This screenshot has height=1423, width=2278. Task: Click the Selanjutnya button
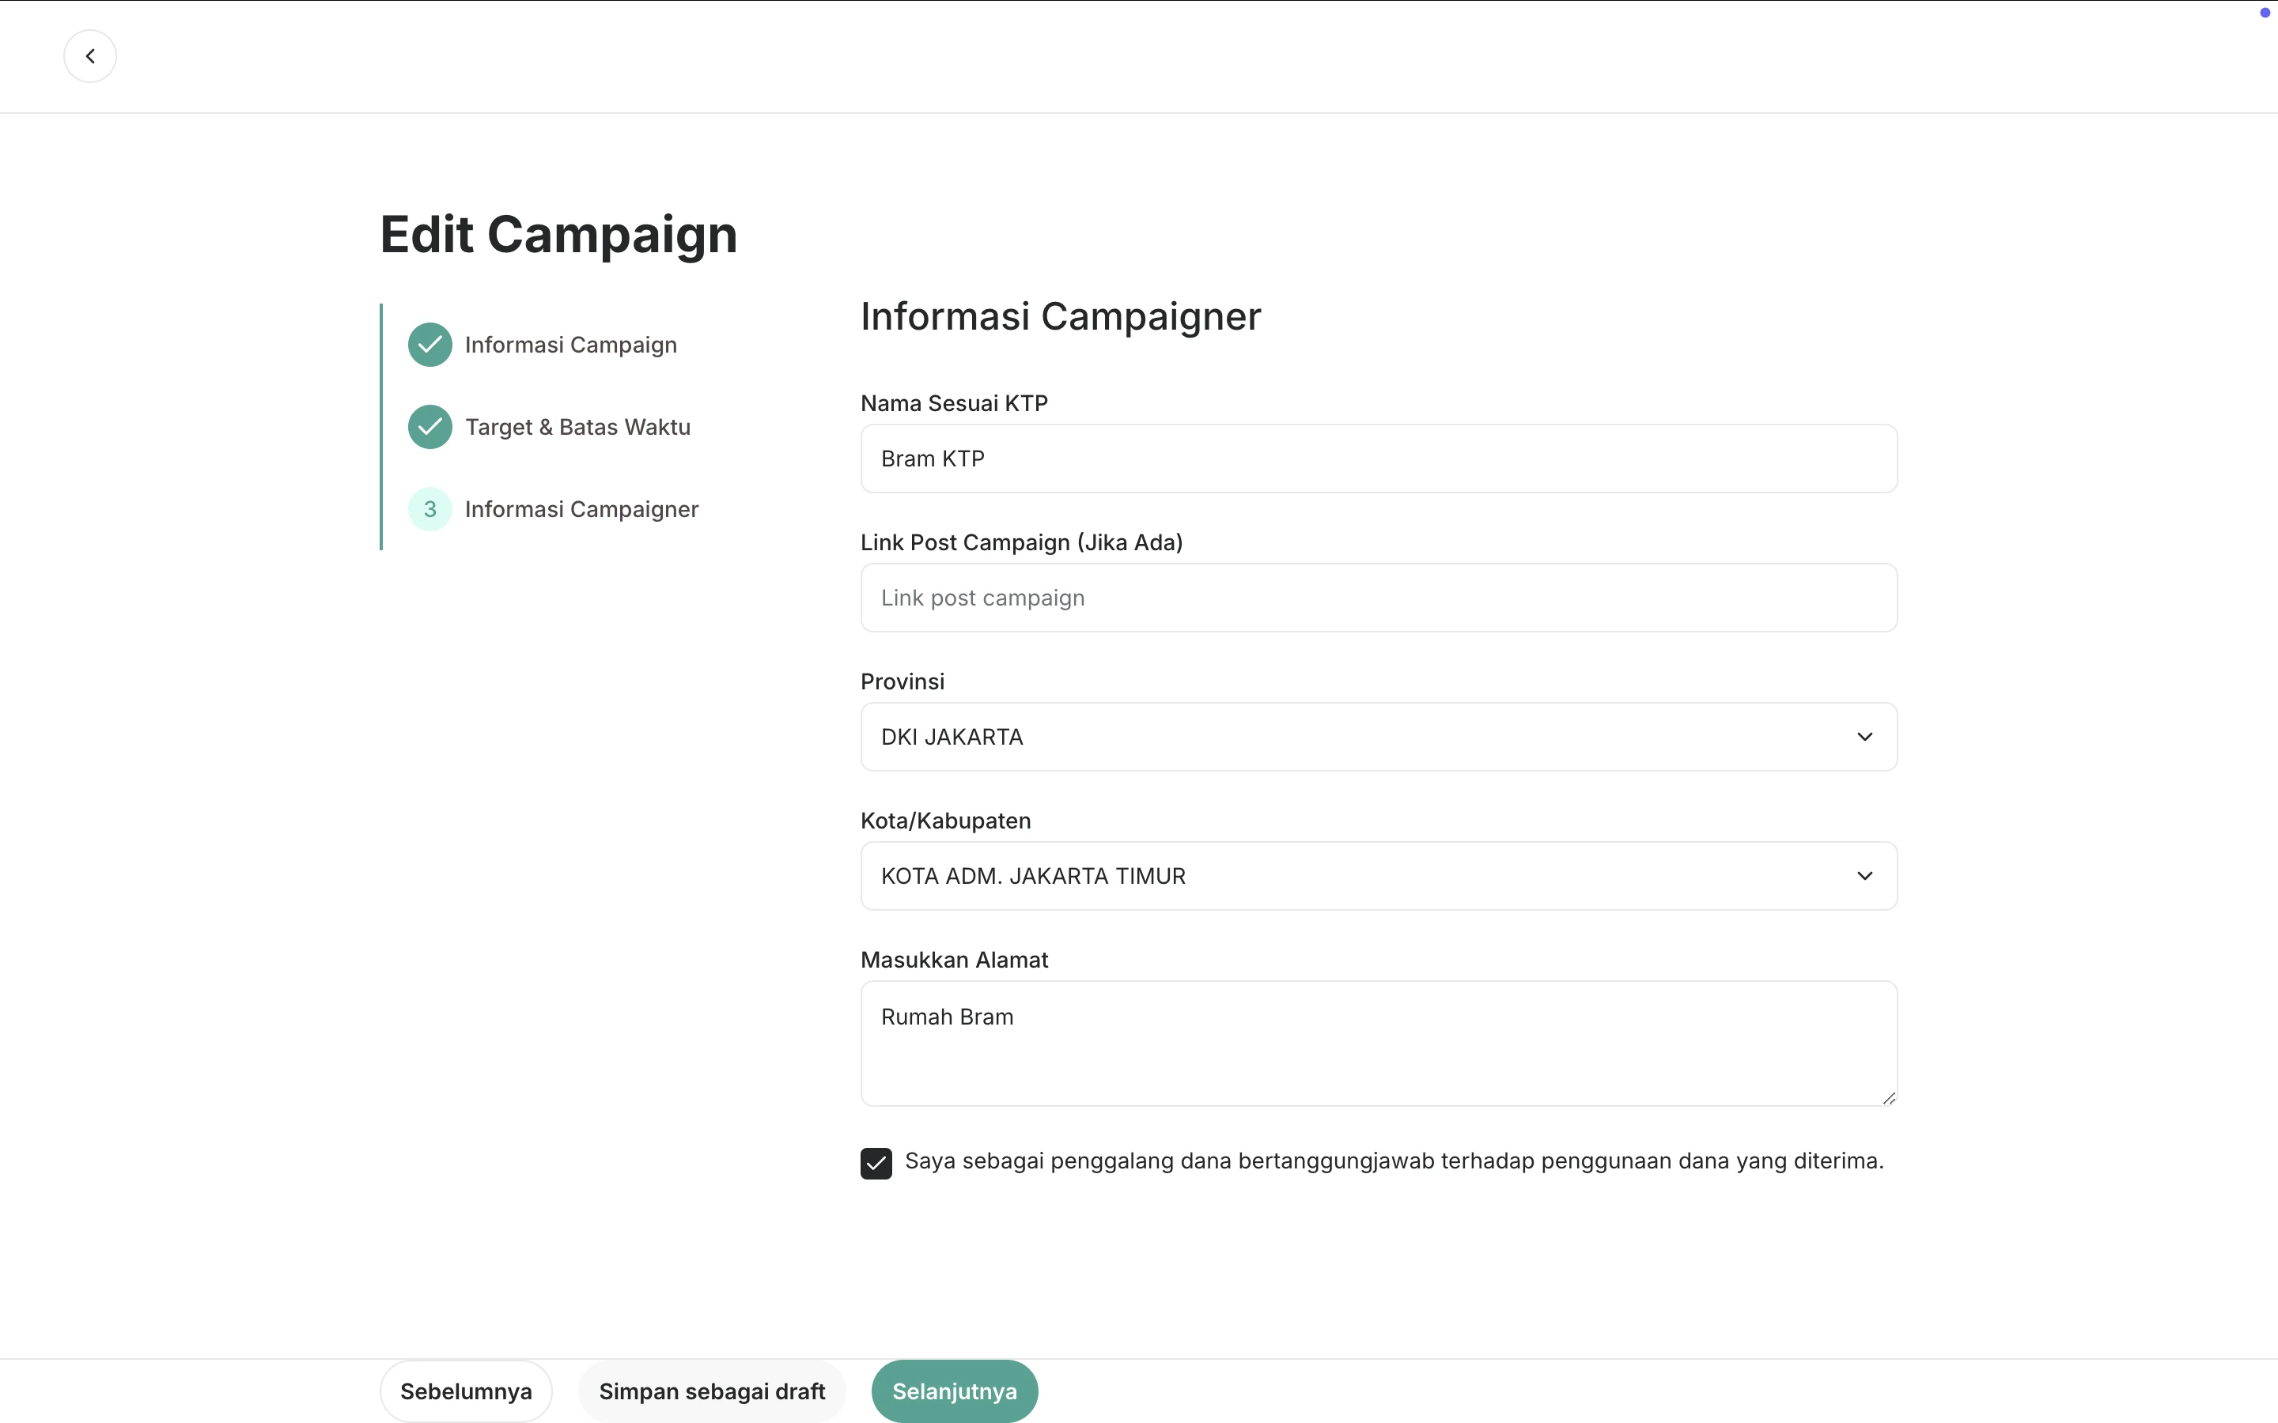click(x=955, y=1391)
